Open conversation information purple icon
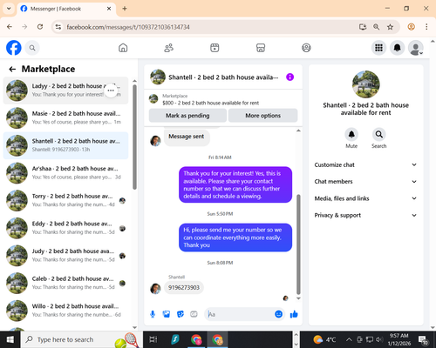Screen dimensions: 436x348 pyautogui.click(x=290, y=77)
